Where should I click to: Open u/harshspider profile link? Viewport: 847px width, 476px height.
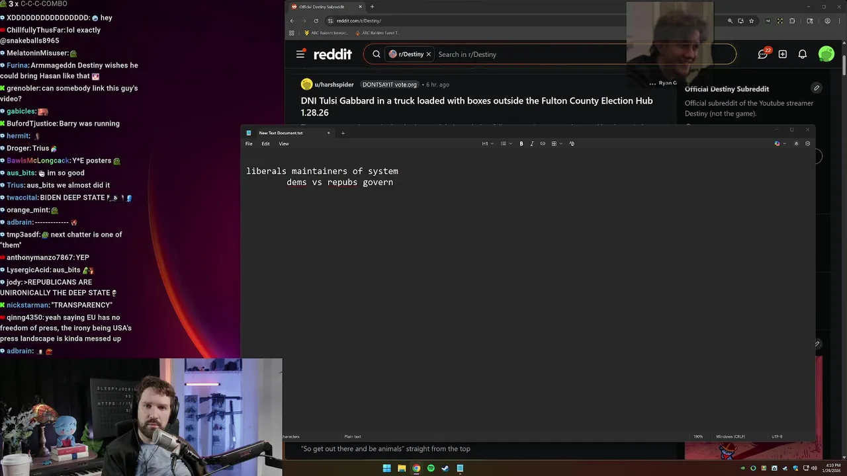point(334,85)
